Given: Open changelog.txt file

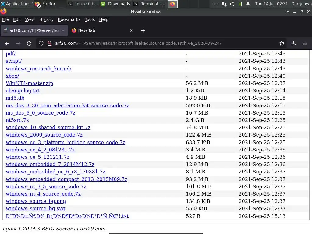Looking at the screenshot, I should click(23, 91).
